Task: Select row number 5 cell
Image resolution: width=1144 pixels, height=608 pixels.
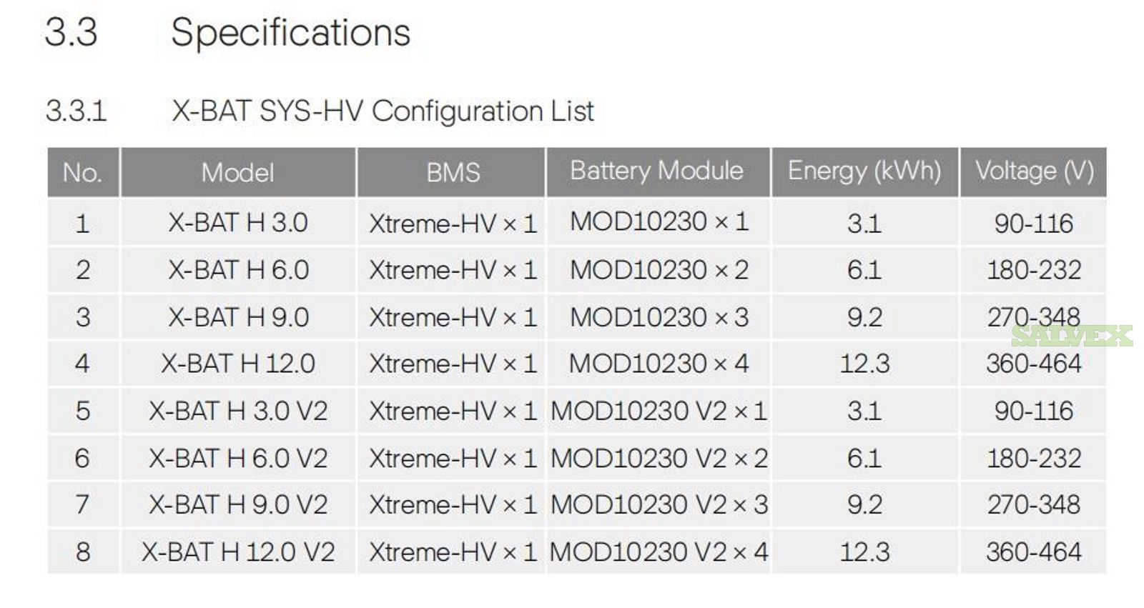Action: (83, 411)
